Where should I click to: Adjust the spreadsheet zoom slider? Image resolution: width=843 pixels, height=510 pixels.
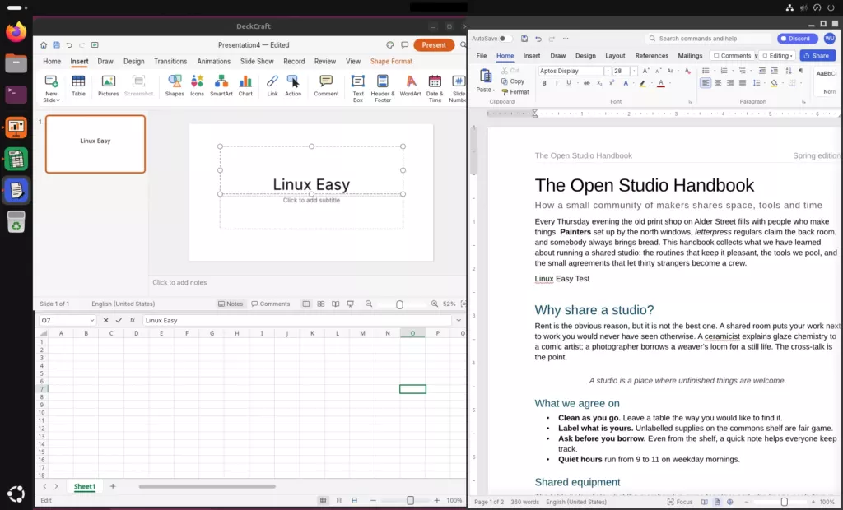[410, 500]
